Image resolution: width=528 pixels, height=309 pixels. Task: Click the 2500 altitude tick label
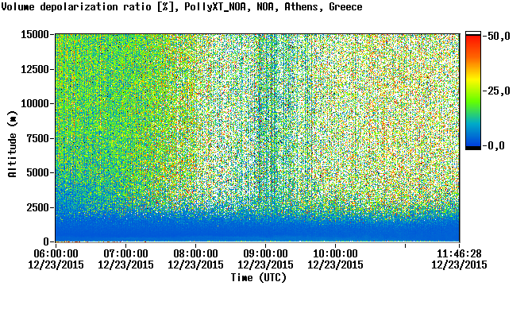pyautogui.click(x=37, y=207)
